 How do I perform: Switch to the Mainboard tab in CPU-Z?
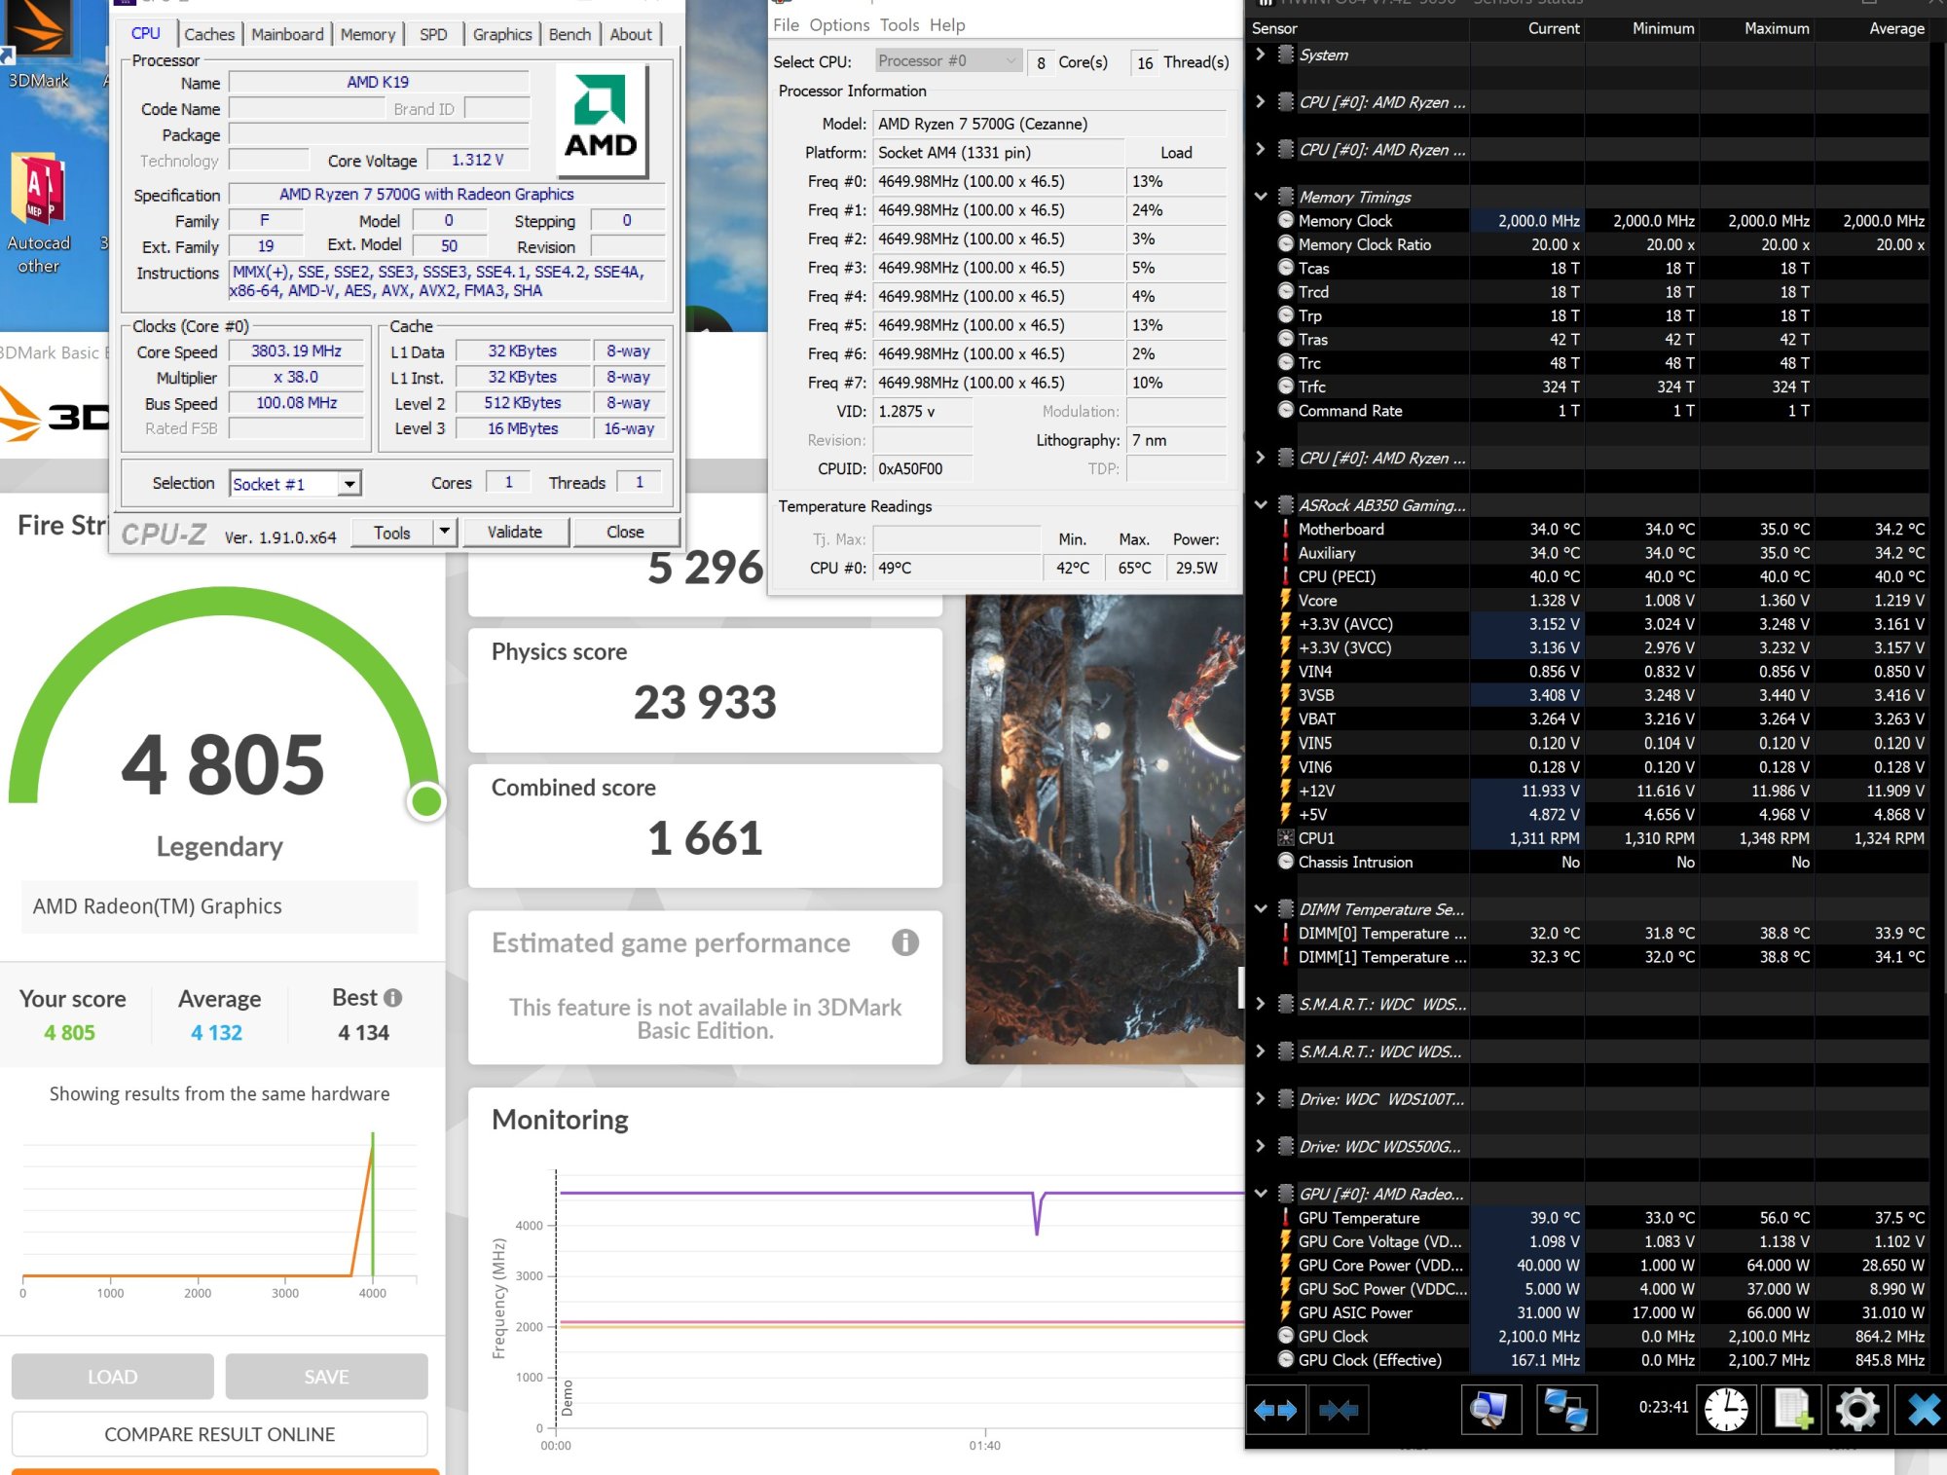point(287,34)
